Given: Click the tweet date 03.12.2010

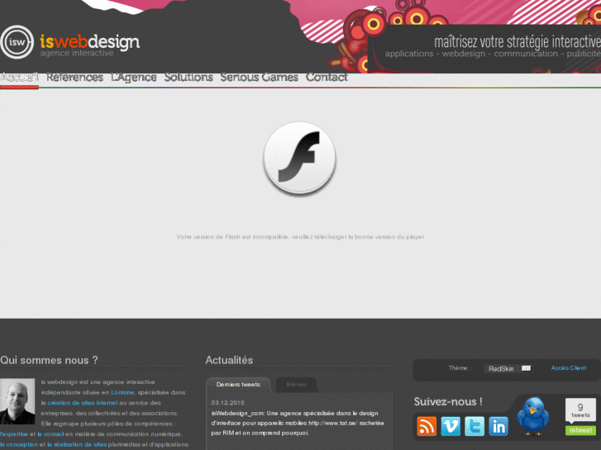Looking at the screenshot, I should coord(227,403).
